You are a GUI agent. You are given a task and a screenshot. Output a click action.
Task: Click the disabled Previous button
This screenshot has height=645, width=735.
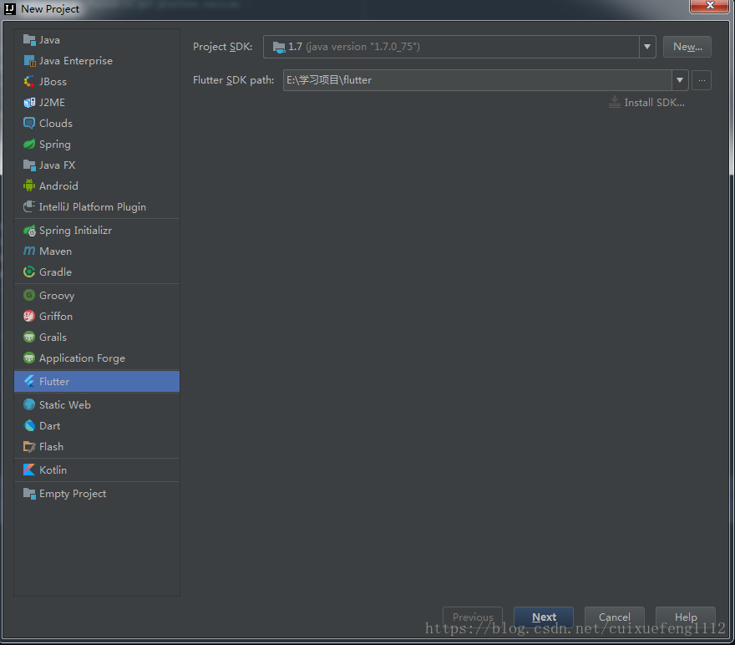pos(473,617)
